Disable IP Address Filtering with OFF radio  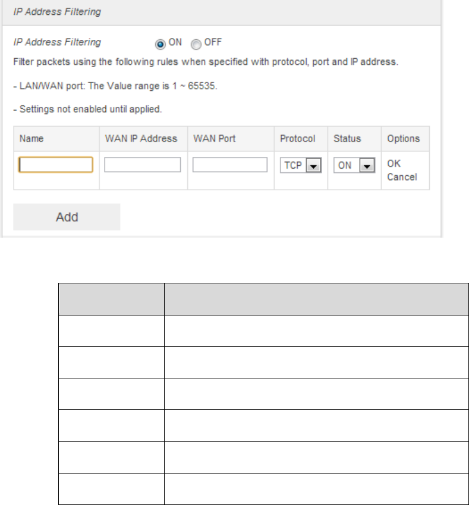click(x=195, y=43)
